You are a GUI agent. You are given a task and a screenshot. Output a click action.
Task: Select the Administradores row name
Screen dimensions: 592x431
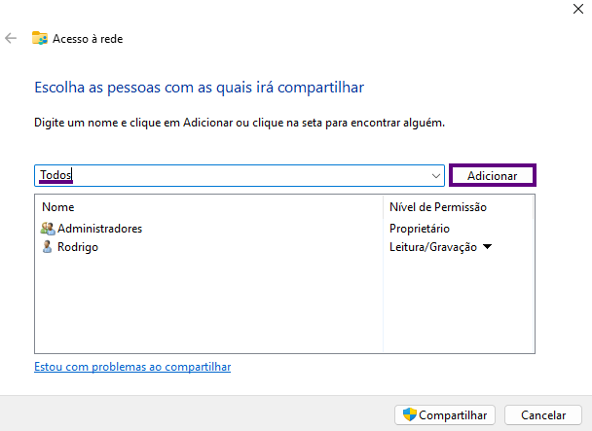tap(99, 229)
